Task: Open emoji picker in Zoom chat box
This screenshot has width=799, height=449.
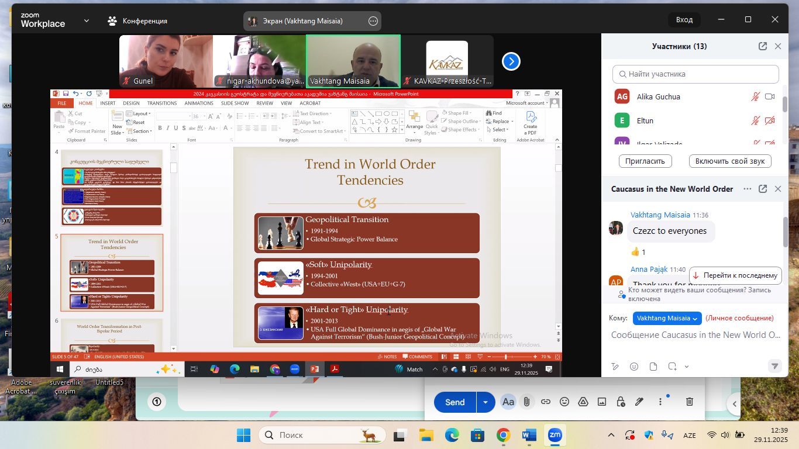Action: tap(634, 367)
